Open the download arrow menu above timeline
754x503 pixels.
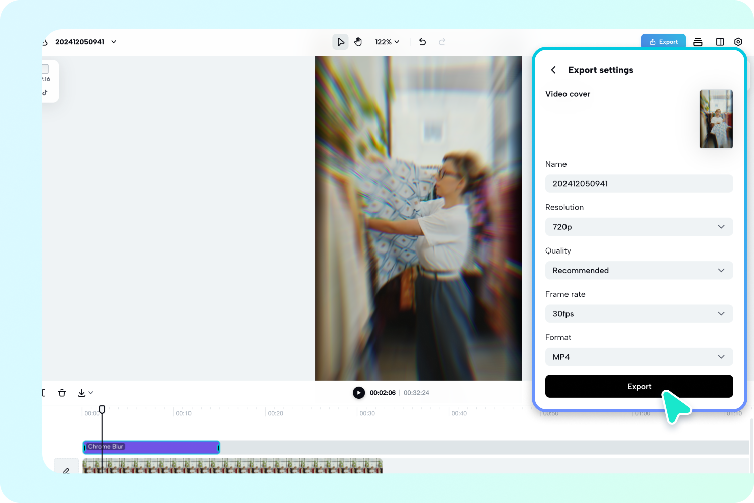pyautogui.click(x=85, y=393)
